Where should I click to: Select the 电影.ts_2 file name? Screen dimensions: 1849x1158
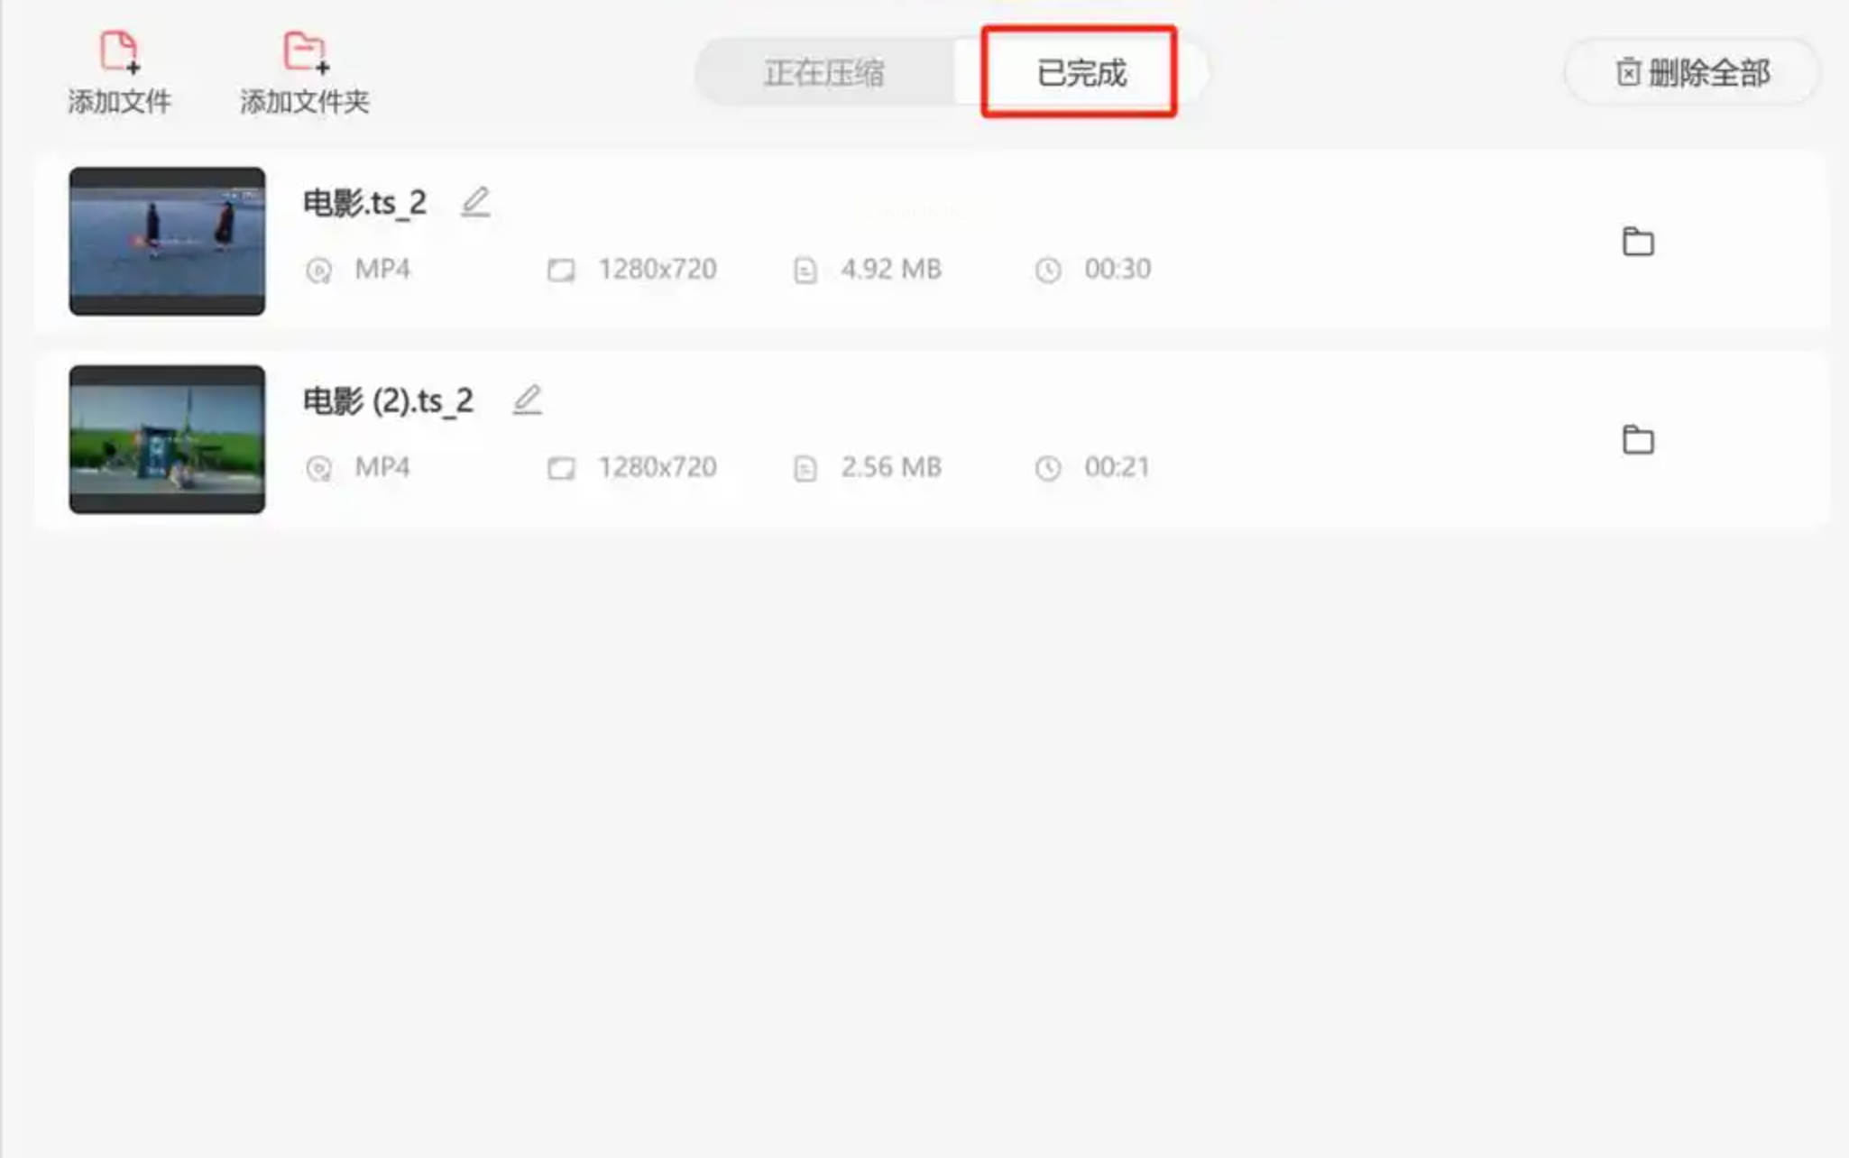coord(364,203)
